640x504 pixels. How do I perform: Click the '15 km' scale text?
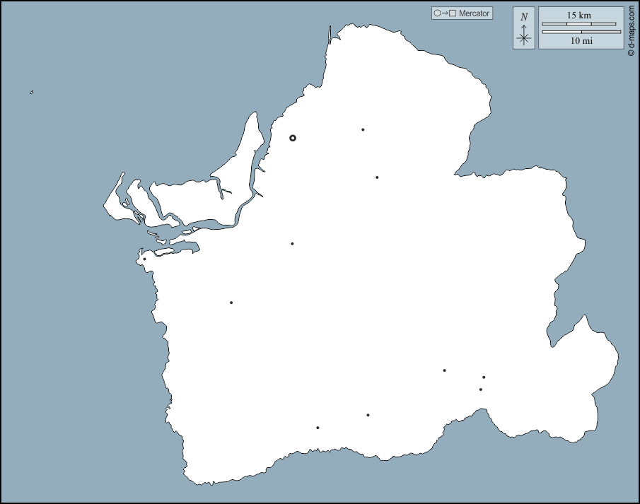[579, 15]
